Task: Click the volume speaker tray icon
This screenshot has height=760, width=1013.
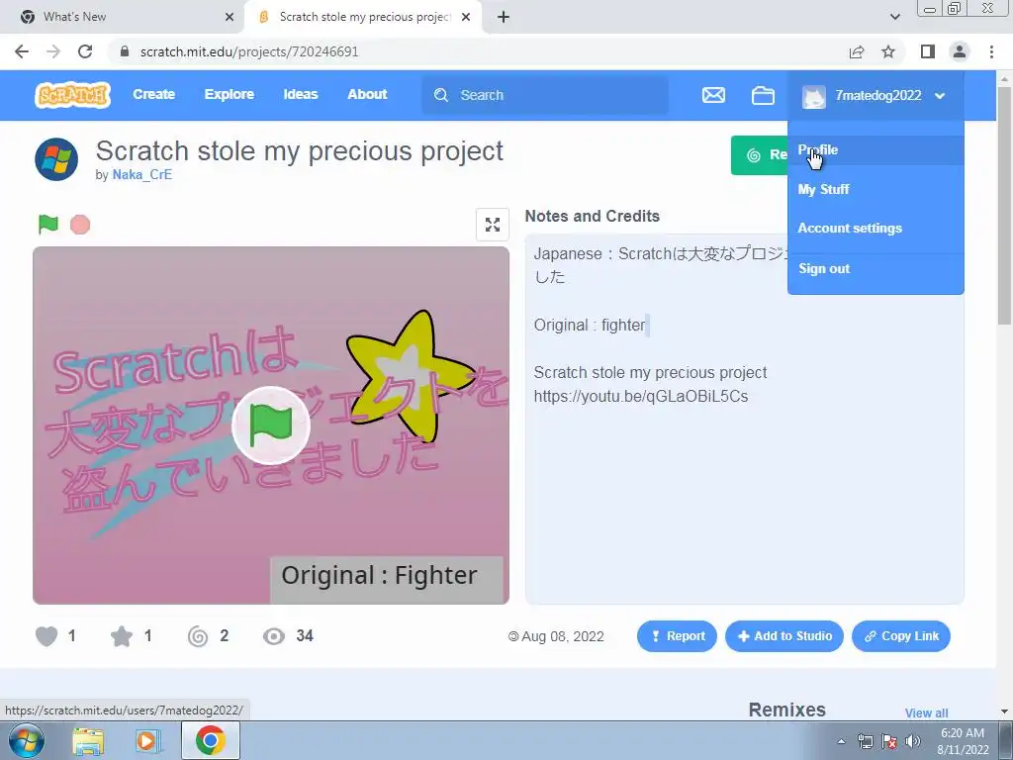Action: pos(913,741)
